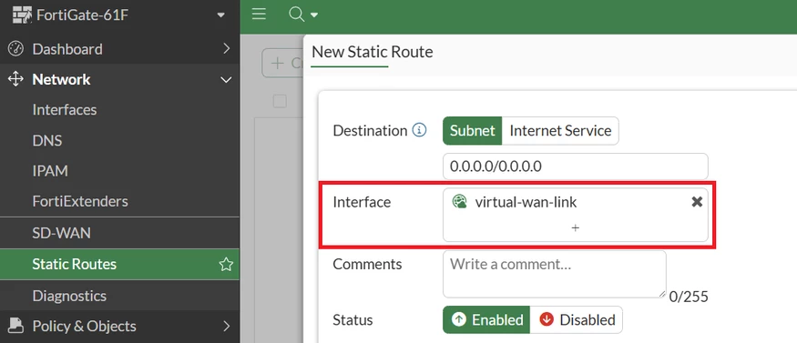Viewport: 797px width, 343px height.
Task: Click the Policy & Objects icon
Action: (x=16, y=325)
